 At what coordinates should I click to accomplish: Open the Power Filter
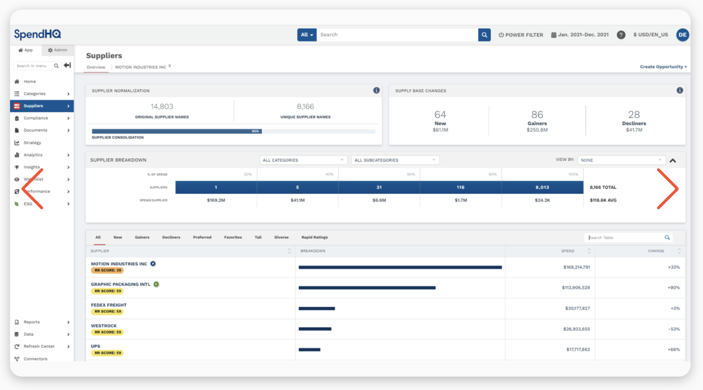coord(521,35)
